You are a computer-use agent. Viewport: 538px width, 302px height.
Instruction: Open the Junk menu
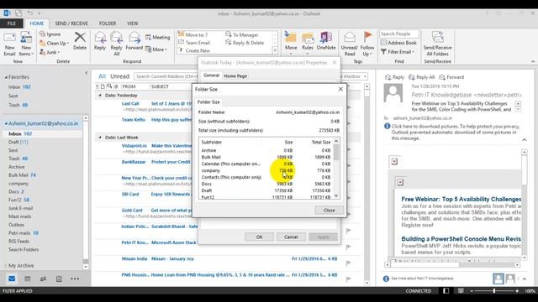(50, 52)
